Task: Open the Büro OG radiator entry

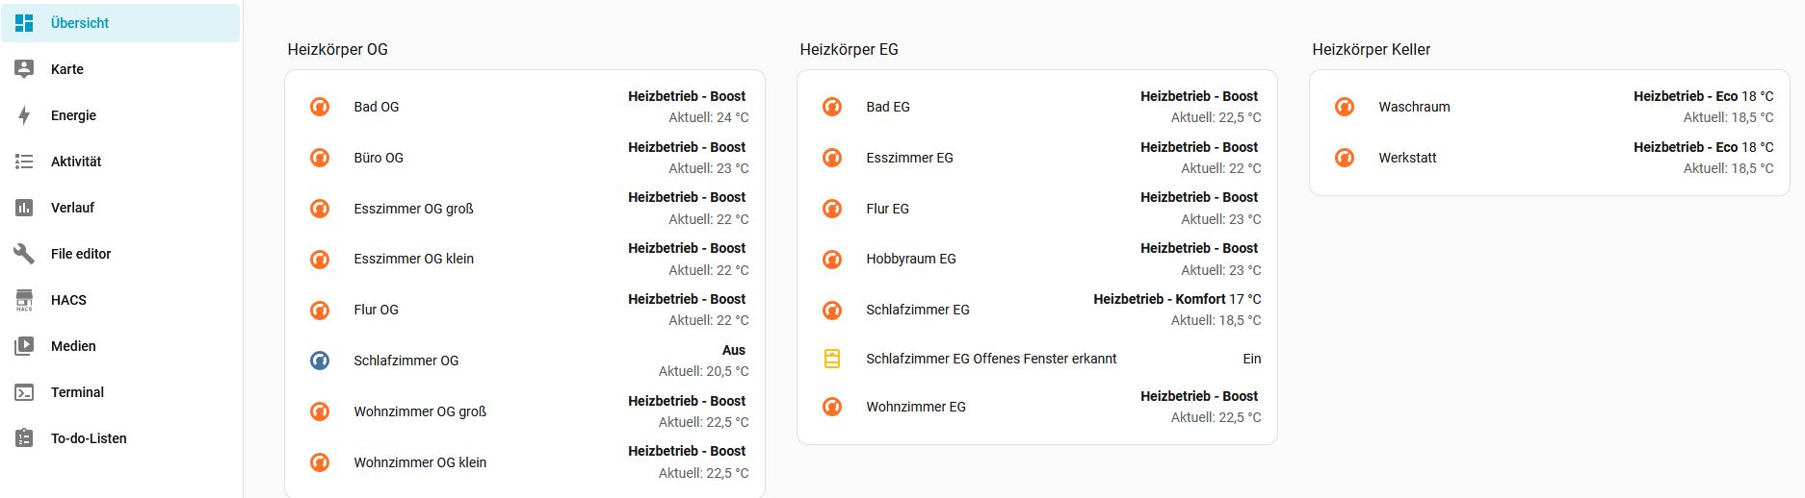Action: [x=379, y=158]
